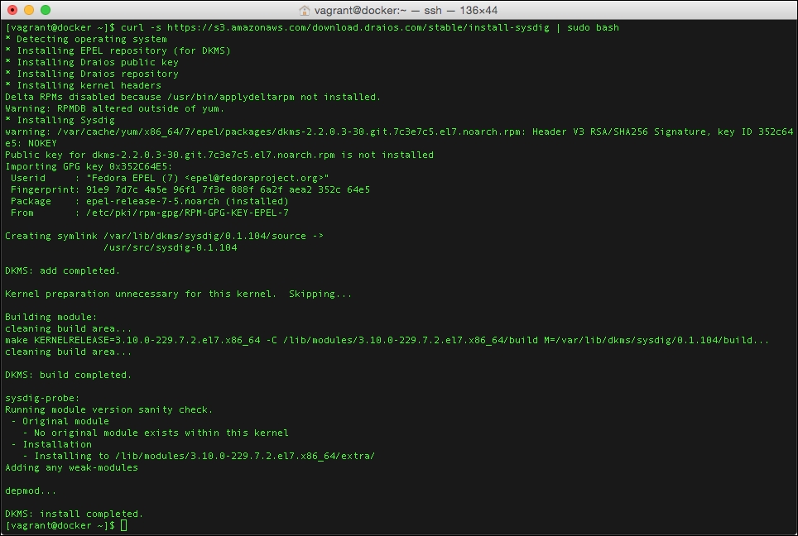Click 'Running module version sanity check.' line
798x536 pixels.
109,409
